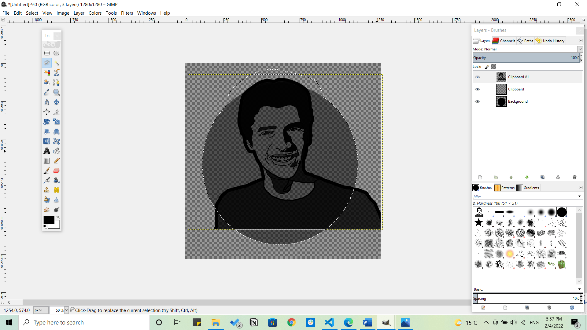This screenshot has width=587, height=330.
Task: Open the zoom percentage dropdown arrow
Action: (67, 310)
